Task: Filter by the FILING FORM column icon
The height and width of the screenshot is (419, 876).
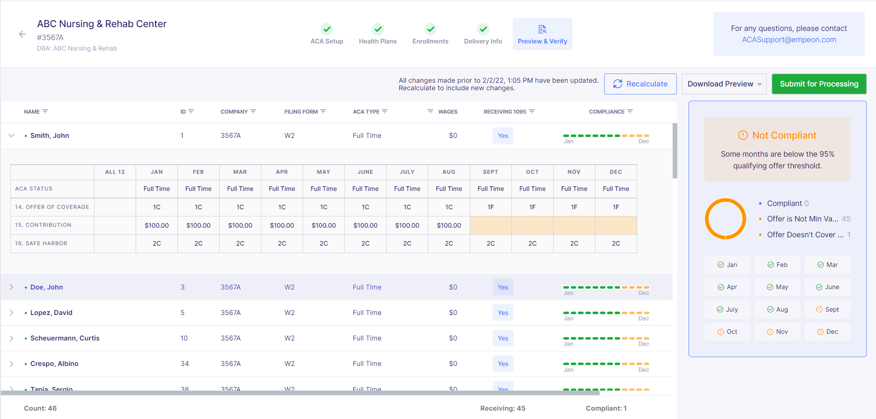Action: coord(323,112)
